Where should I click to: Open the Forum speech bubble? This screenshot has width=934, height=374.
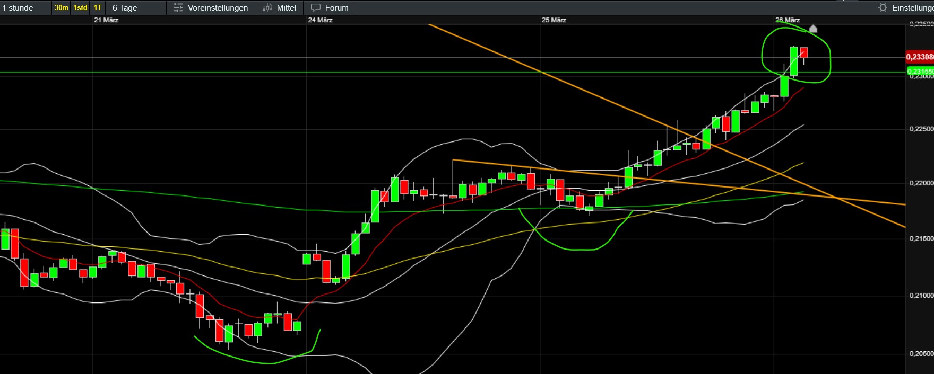pyautogui.click(x=316, y=7)
